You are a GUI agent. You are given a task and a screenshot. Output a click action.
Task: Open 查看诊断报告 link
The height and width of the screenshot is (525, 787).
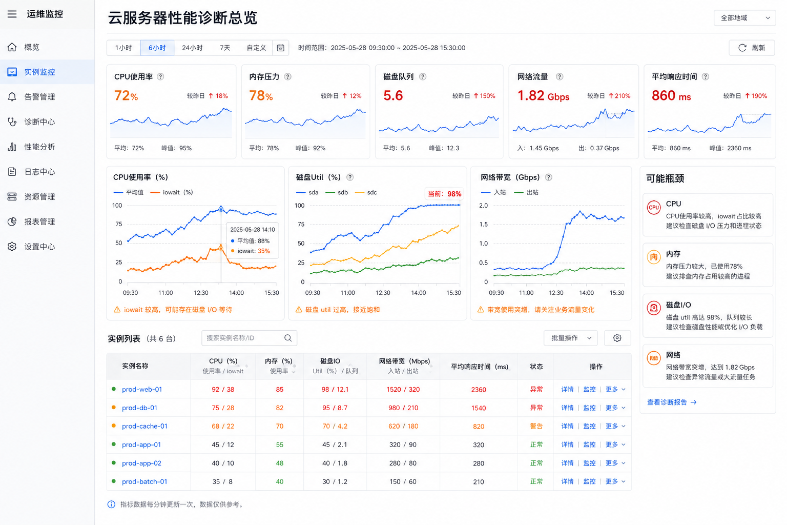click(672, 402)
